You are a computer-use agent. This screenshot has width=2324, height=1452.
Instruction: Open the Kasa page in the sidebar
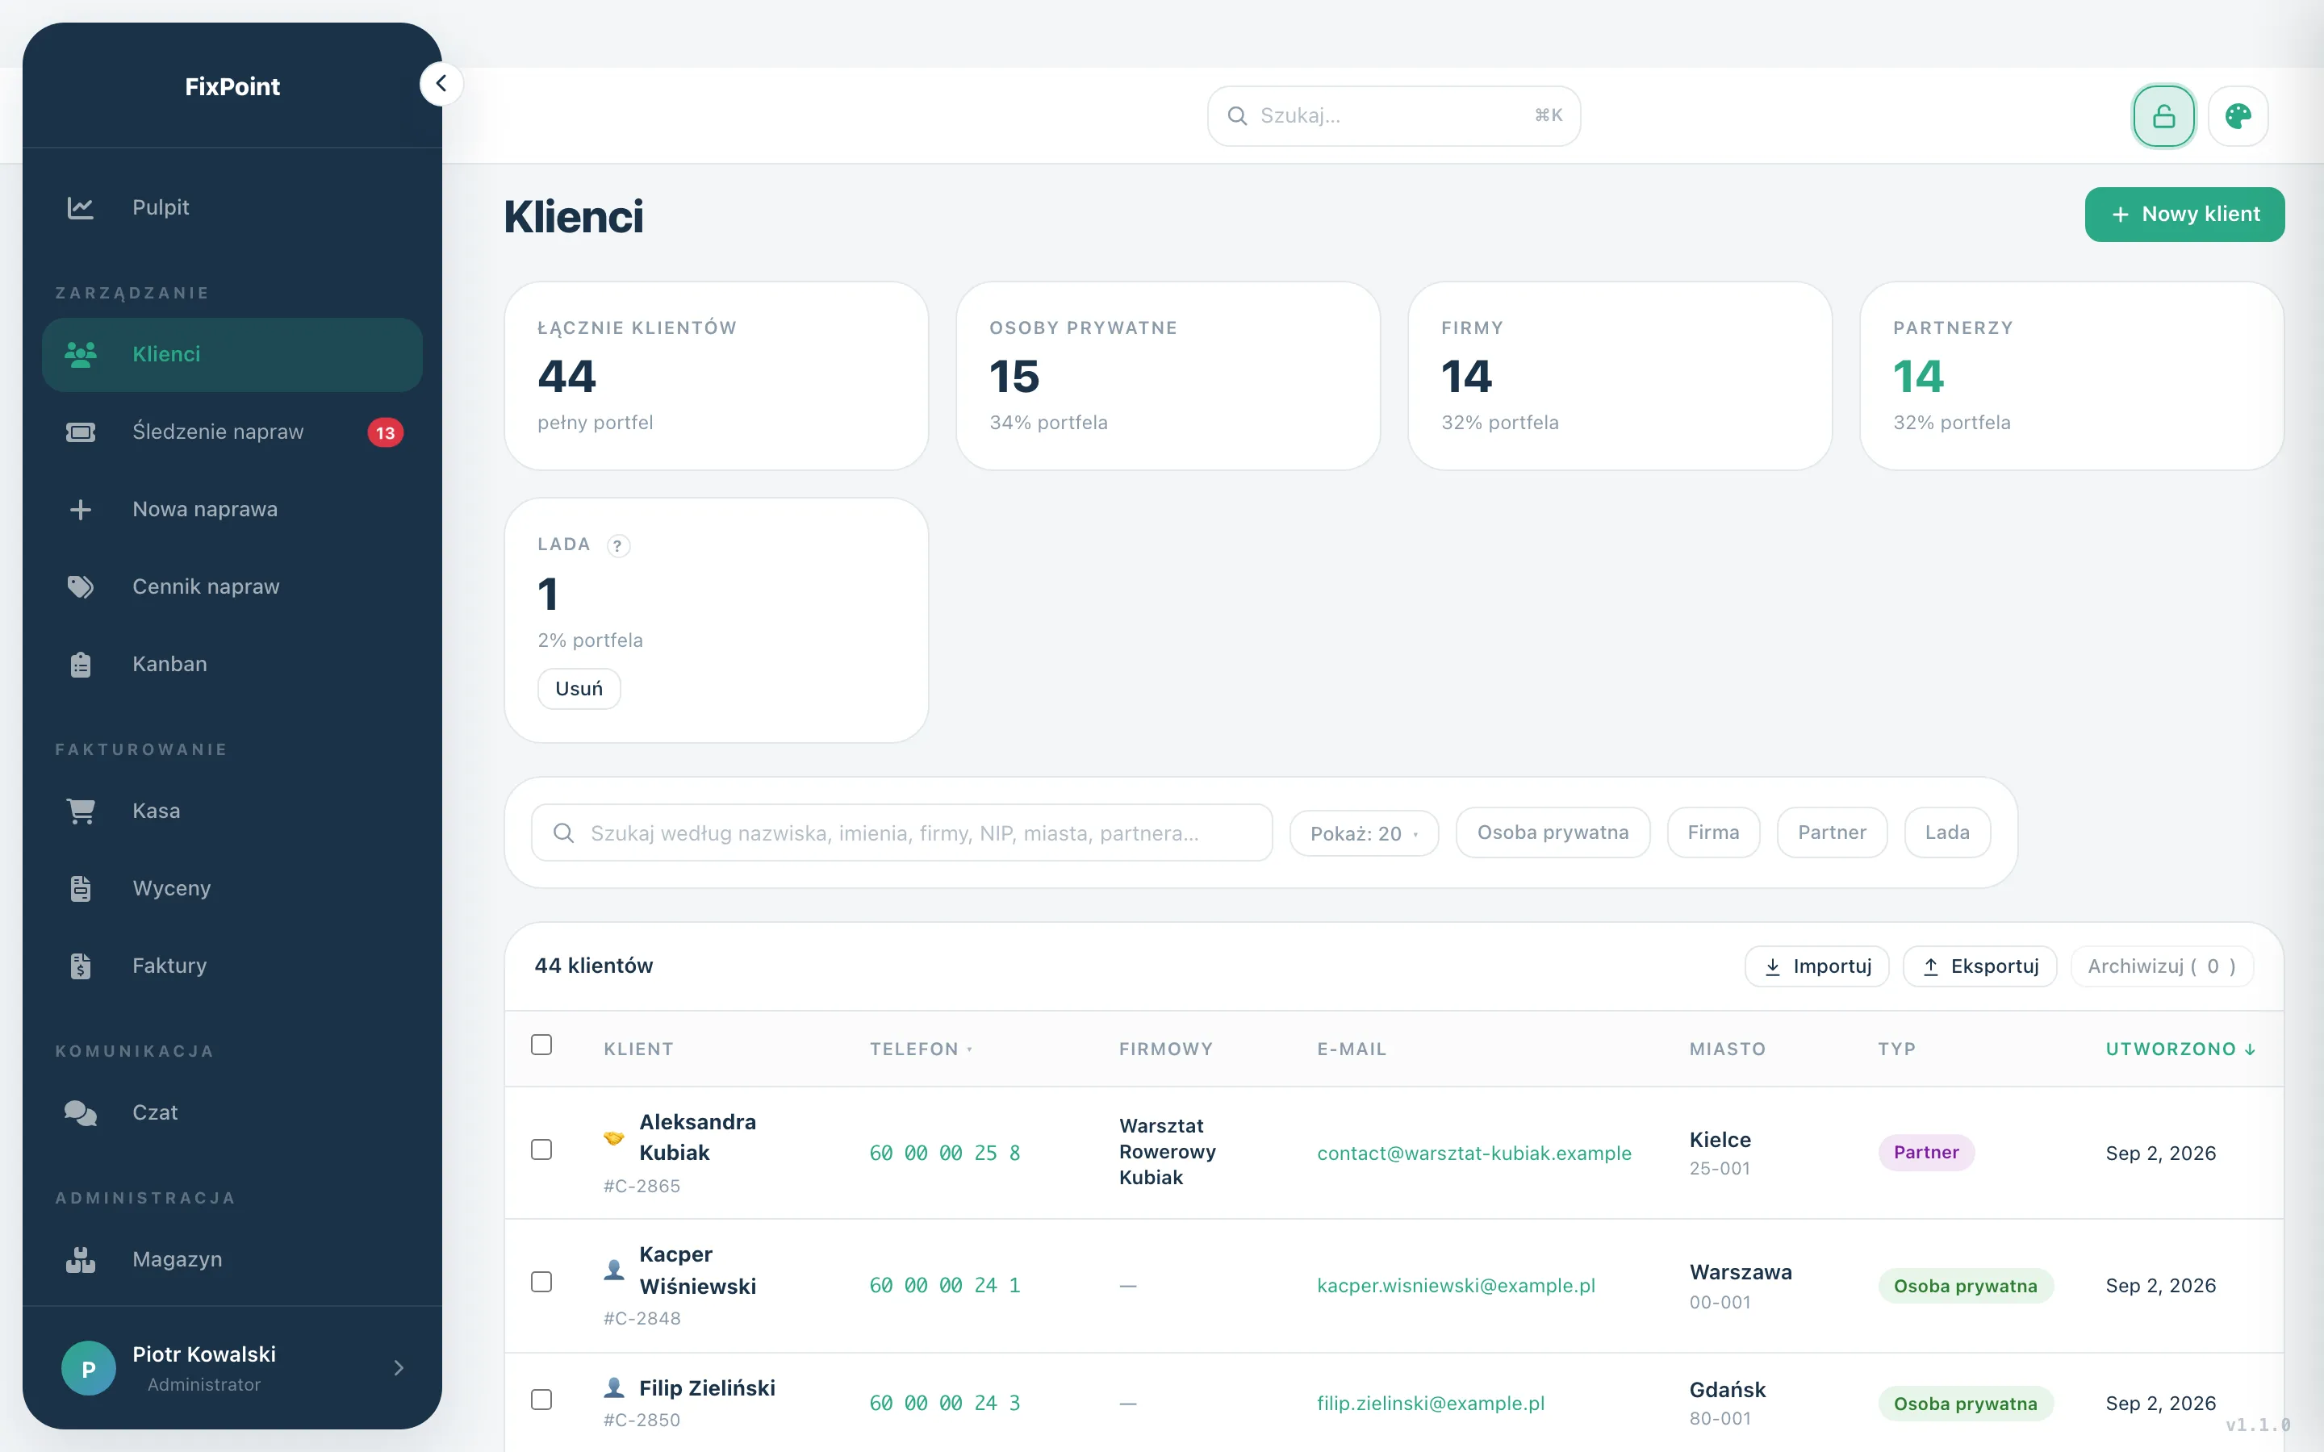232,812
